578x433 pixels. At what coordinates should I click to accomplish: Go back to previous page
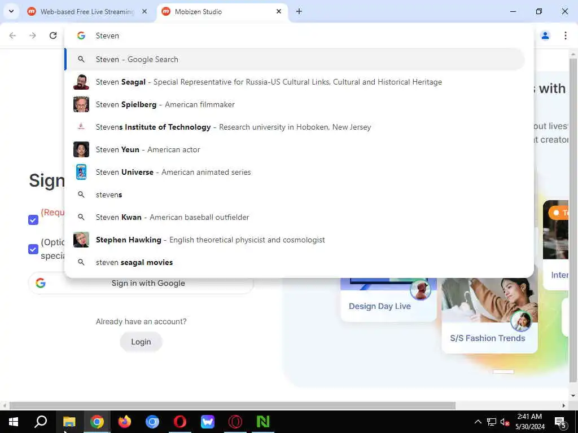tap(12, 36)
